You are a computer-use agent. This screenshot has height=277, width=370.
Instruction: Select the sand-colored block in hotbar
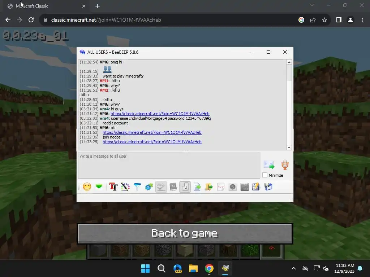point(185,251)
